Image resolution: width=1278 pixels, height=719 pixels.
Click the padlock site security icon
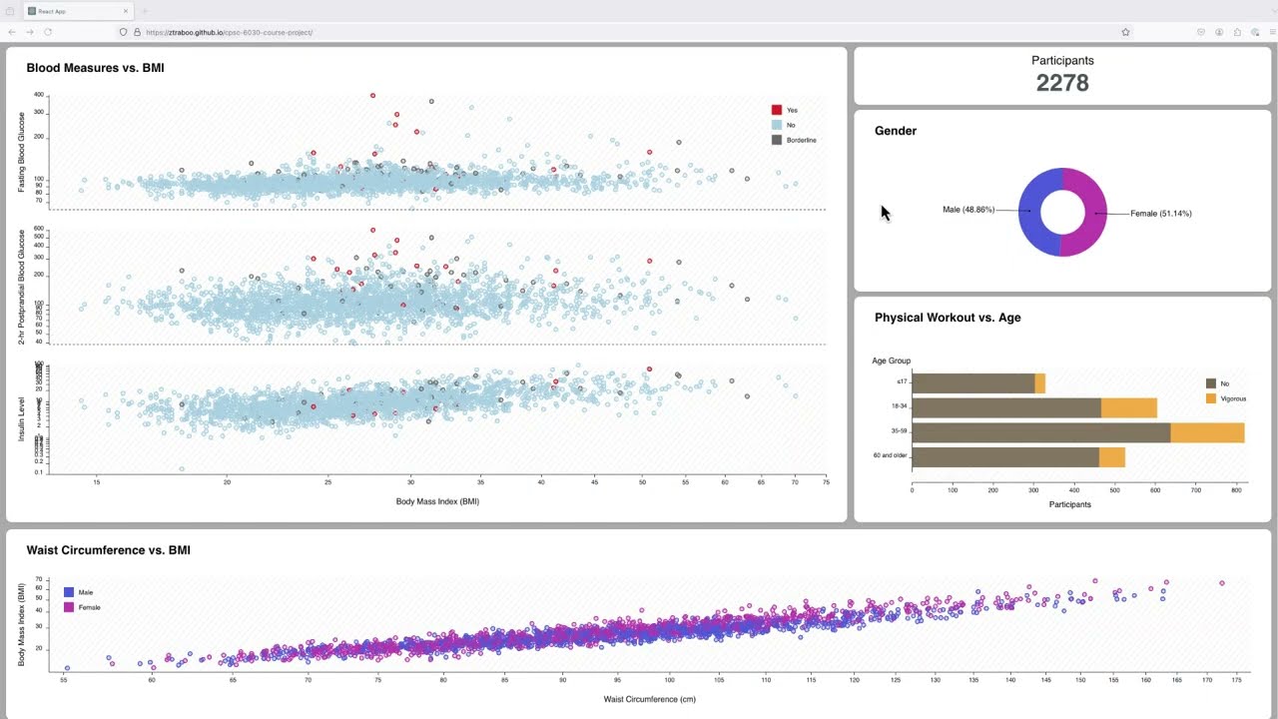[137, 32]
